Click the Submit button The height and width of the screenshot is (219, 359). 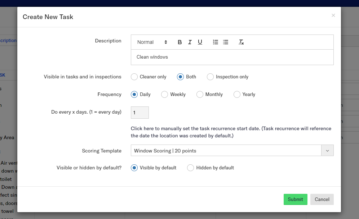295,199
